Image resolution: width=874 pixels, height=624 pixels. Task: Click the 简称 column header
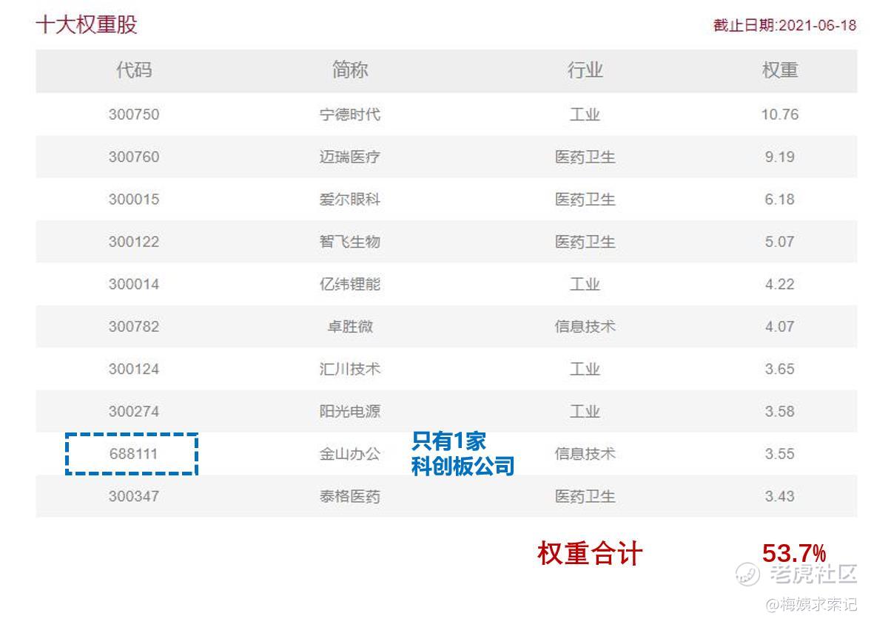tap(350, 70)
